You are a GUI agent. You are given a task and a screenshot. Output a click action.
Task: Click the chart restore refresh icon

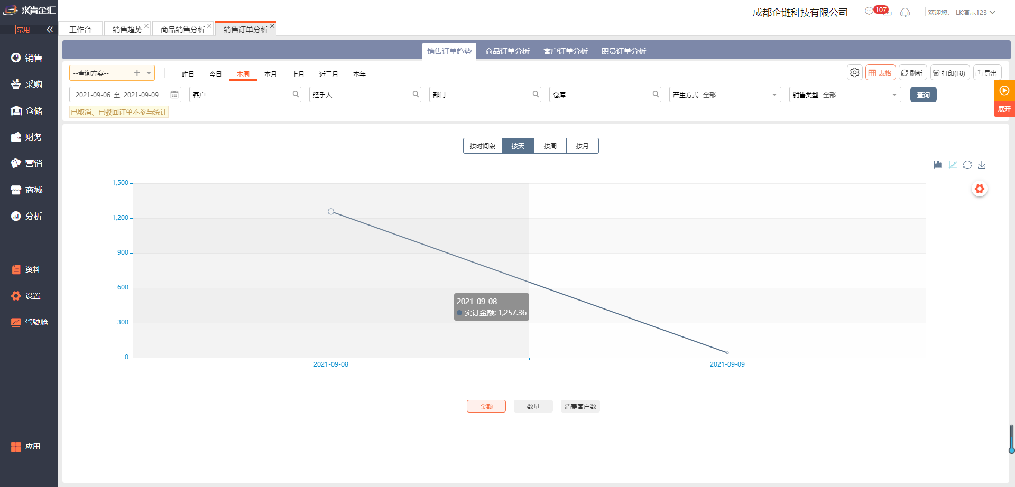(x=967, y=165)
